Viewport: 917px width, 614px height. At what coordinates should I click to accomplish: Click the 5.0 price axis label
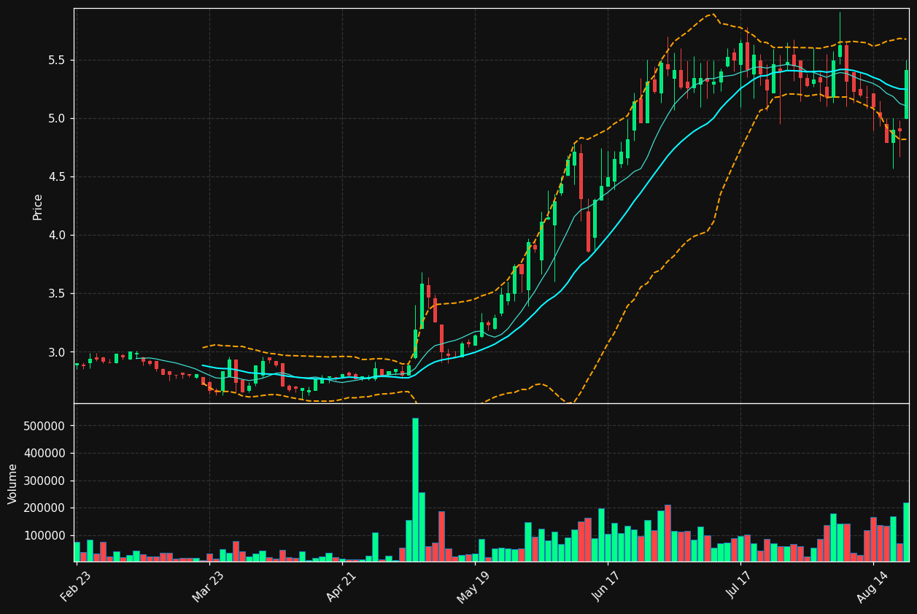(57, 118)
